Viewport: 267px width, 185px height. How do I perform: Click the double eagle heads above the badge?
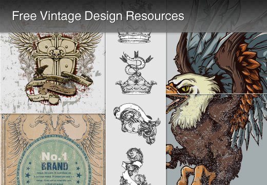point(54,122)
